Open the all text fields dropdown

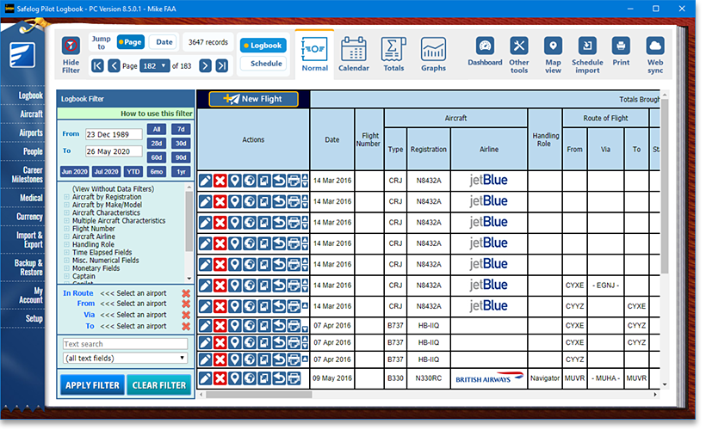point(125,358)
